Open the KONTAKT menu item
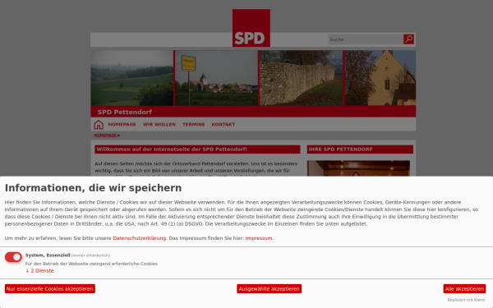The image size is (493, 308). point(223,125)
